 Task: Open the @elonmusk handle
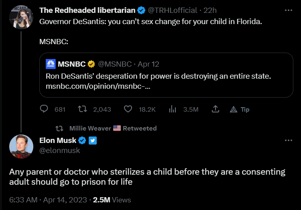pos(59,151)
